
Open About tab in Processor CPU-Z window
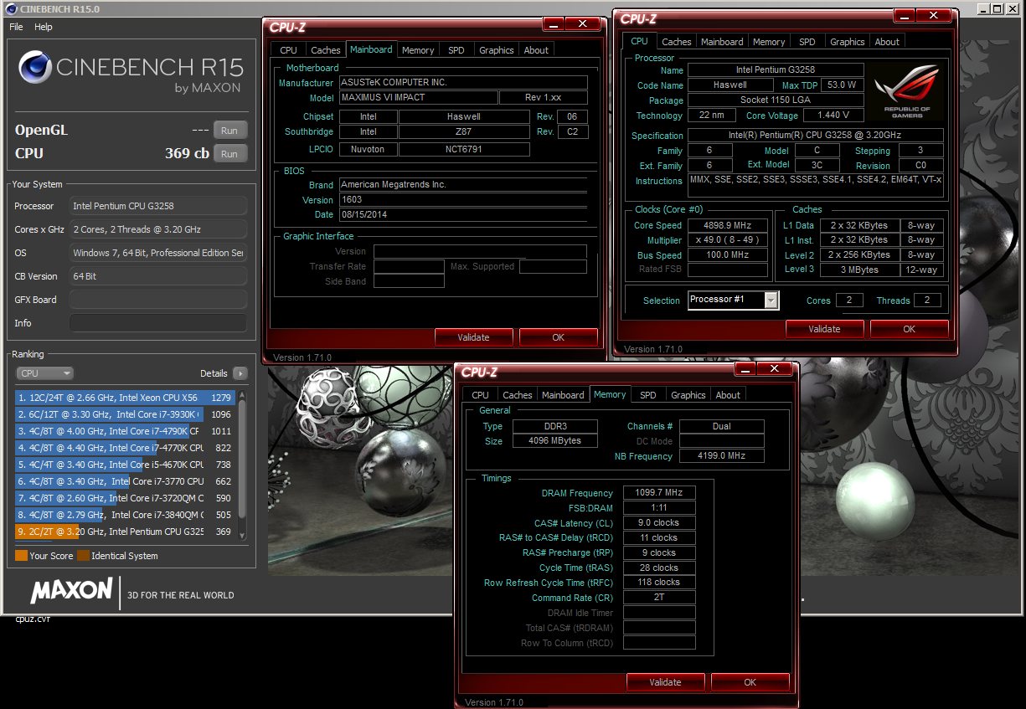[887, 42]
